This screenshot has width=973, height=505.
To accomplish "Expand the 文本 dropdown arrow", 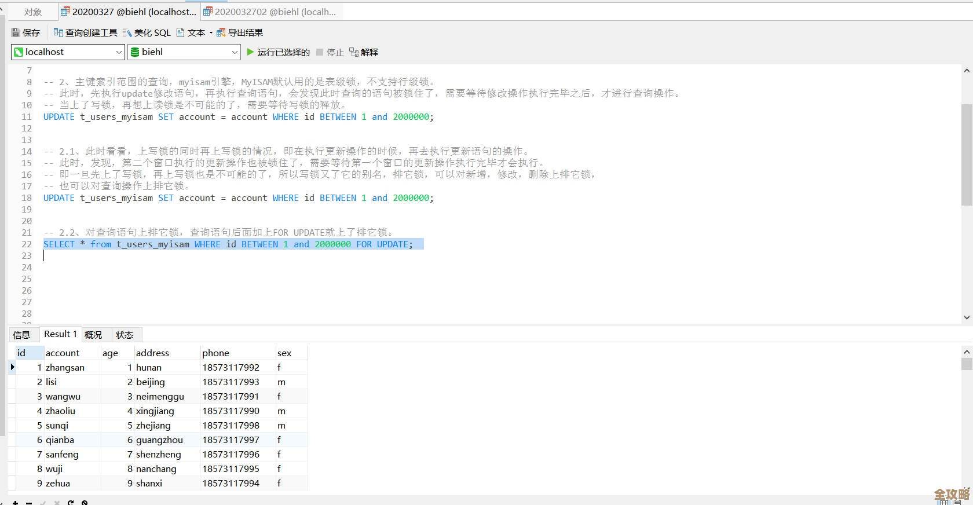I will [211, 33].
